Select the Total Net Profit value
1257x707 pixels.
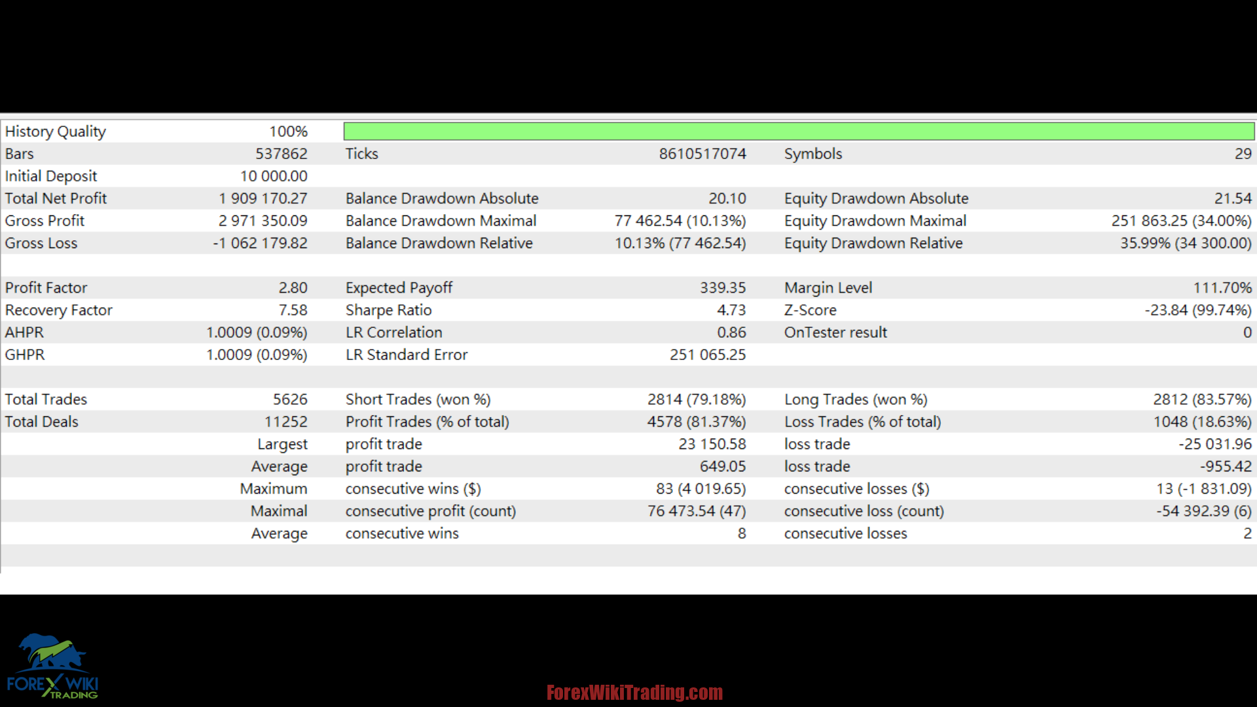[x=263, y=198]
